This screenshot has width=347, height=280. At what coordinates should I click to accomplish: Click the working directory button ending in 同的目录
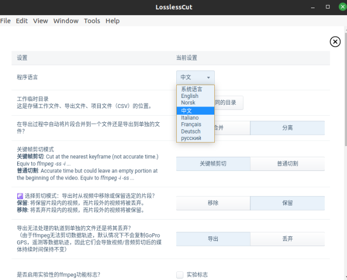(x=229, y=102)
